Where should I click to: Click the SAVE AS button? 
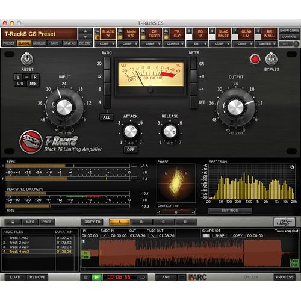coord(69,43)
